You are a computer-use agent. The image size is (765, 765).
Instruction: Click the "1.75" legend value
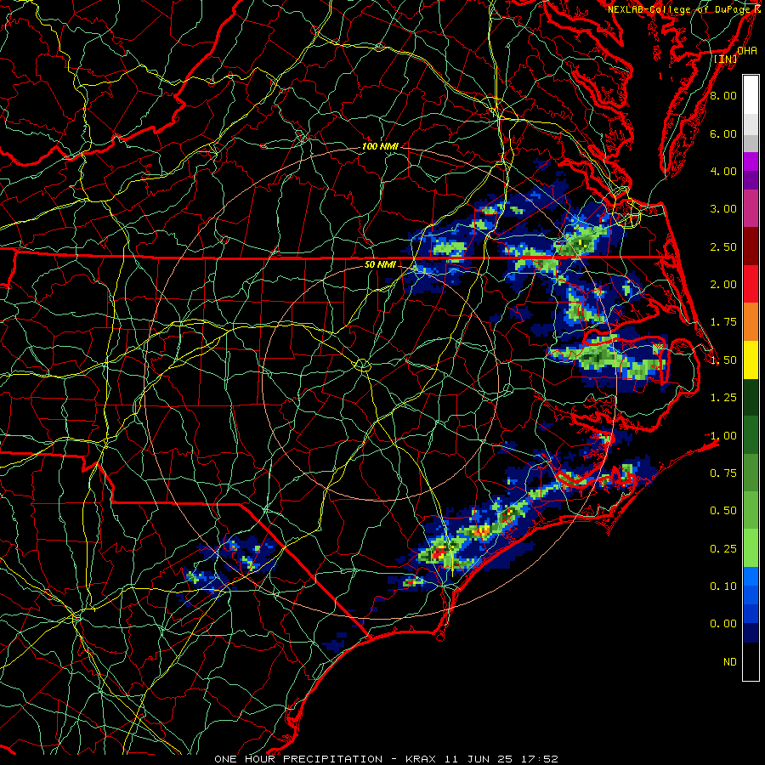(723, 322)
